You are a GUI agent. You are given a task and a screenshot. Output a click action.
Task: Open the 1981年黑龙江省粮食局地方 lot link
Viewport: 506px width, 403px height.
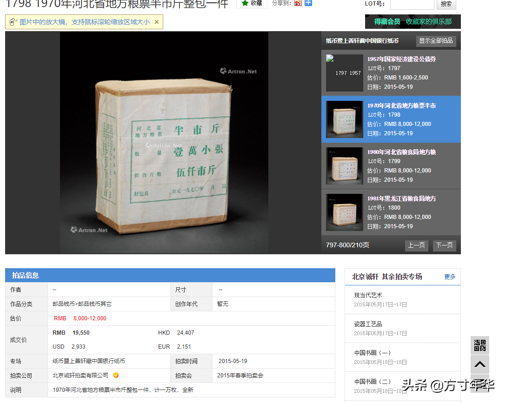coord(401,198)
